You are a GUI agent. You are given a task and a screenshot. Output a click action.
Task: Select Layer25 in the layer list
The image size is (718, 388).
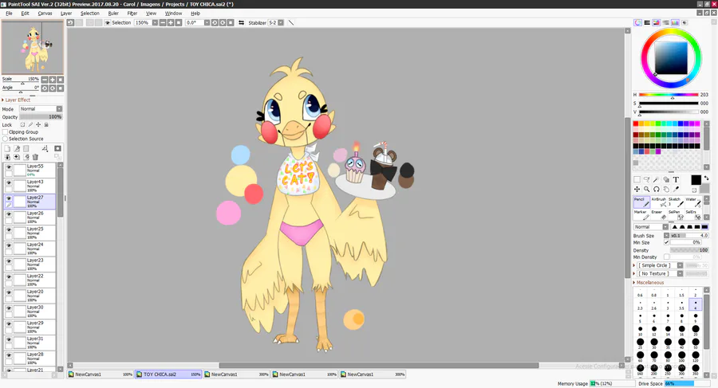click(x=30, y=233)
